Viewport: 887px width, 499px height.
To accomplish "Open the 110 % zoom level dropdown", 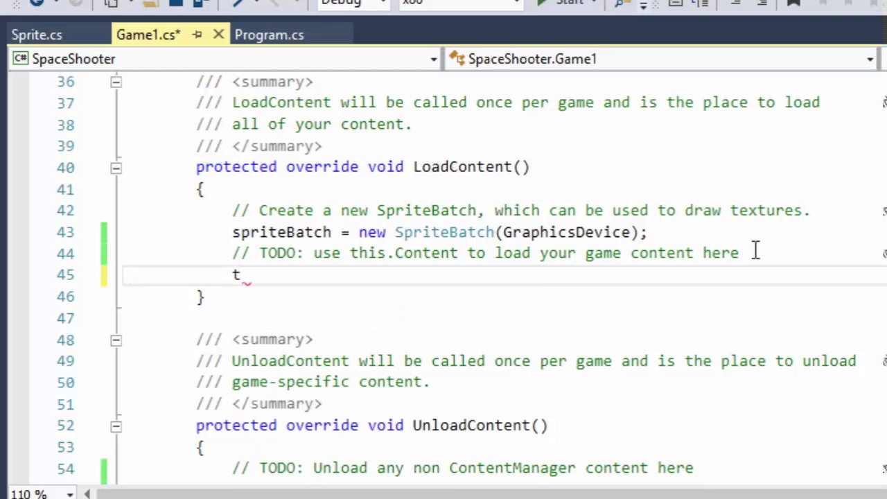I will pyautogui.click(x=70, y=494).
